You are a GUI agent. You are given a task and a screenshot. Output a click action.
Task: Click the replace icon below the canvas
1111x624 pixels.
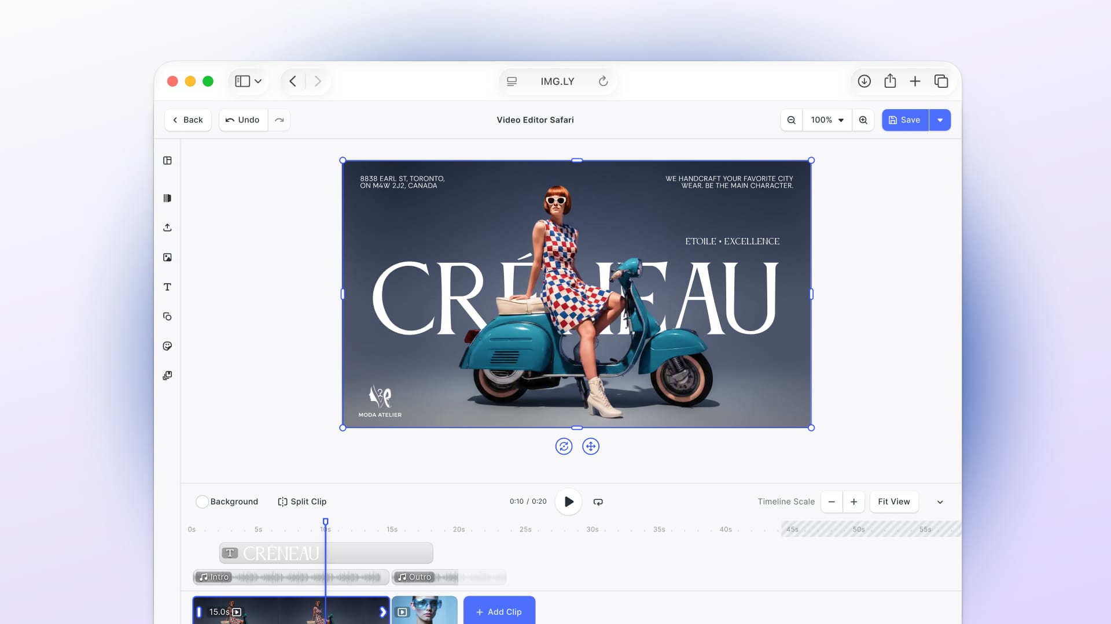(x=564, y=447)
